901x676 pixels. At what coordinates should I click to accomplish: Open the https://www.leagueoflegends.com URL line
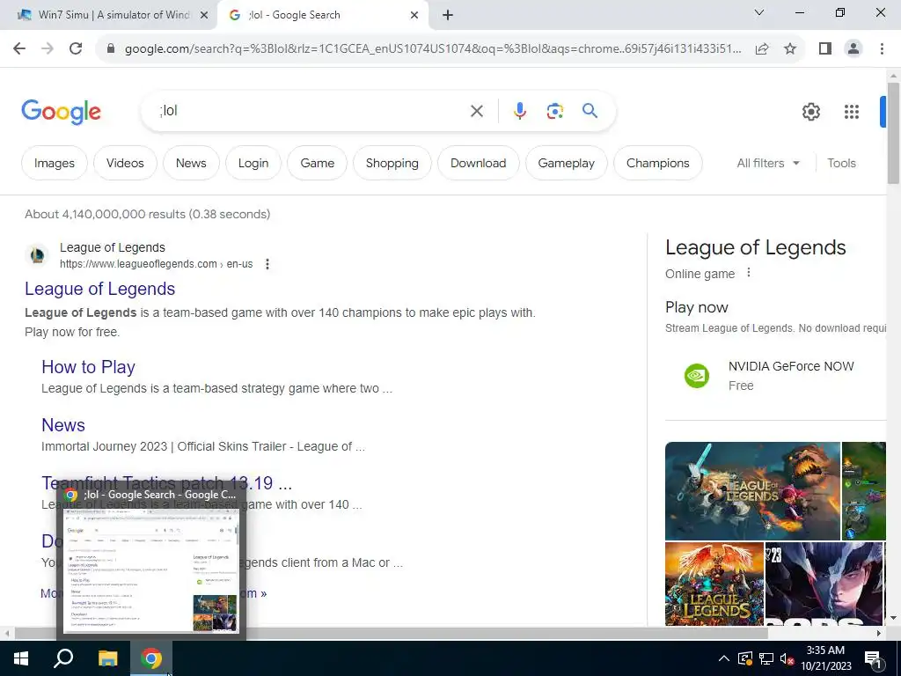click(157, 264)
